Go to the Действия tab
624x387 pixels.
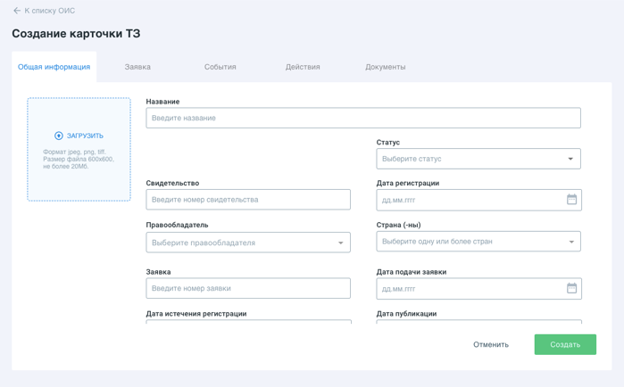click(x=303, y=67)
